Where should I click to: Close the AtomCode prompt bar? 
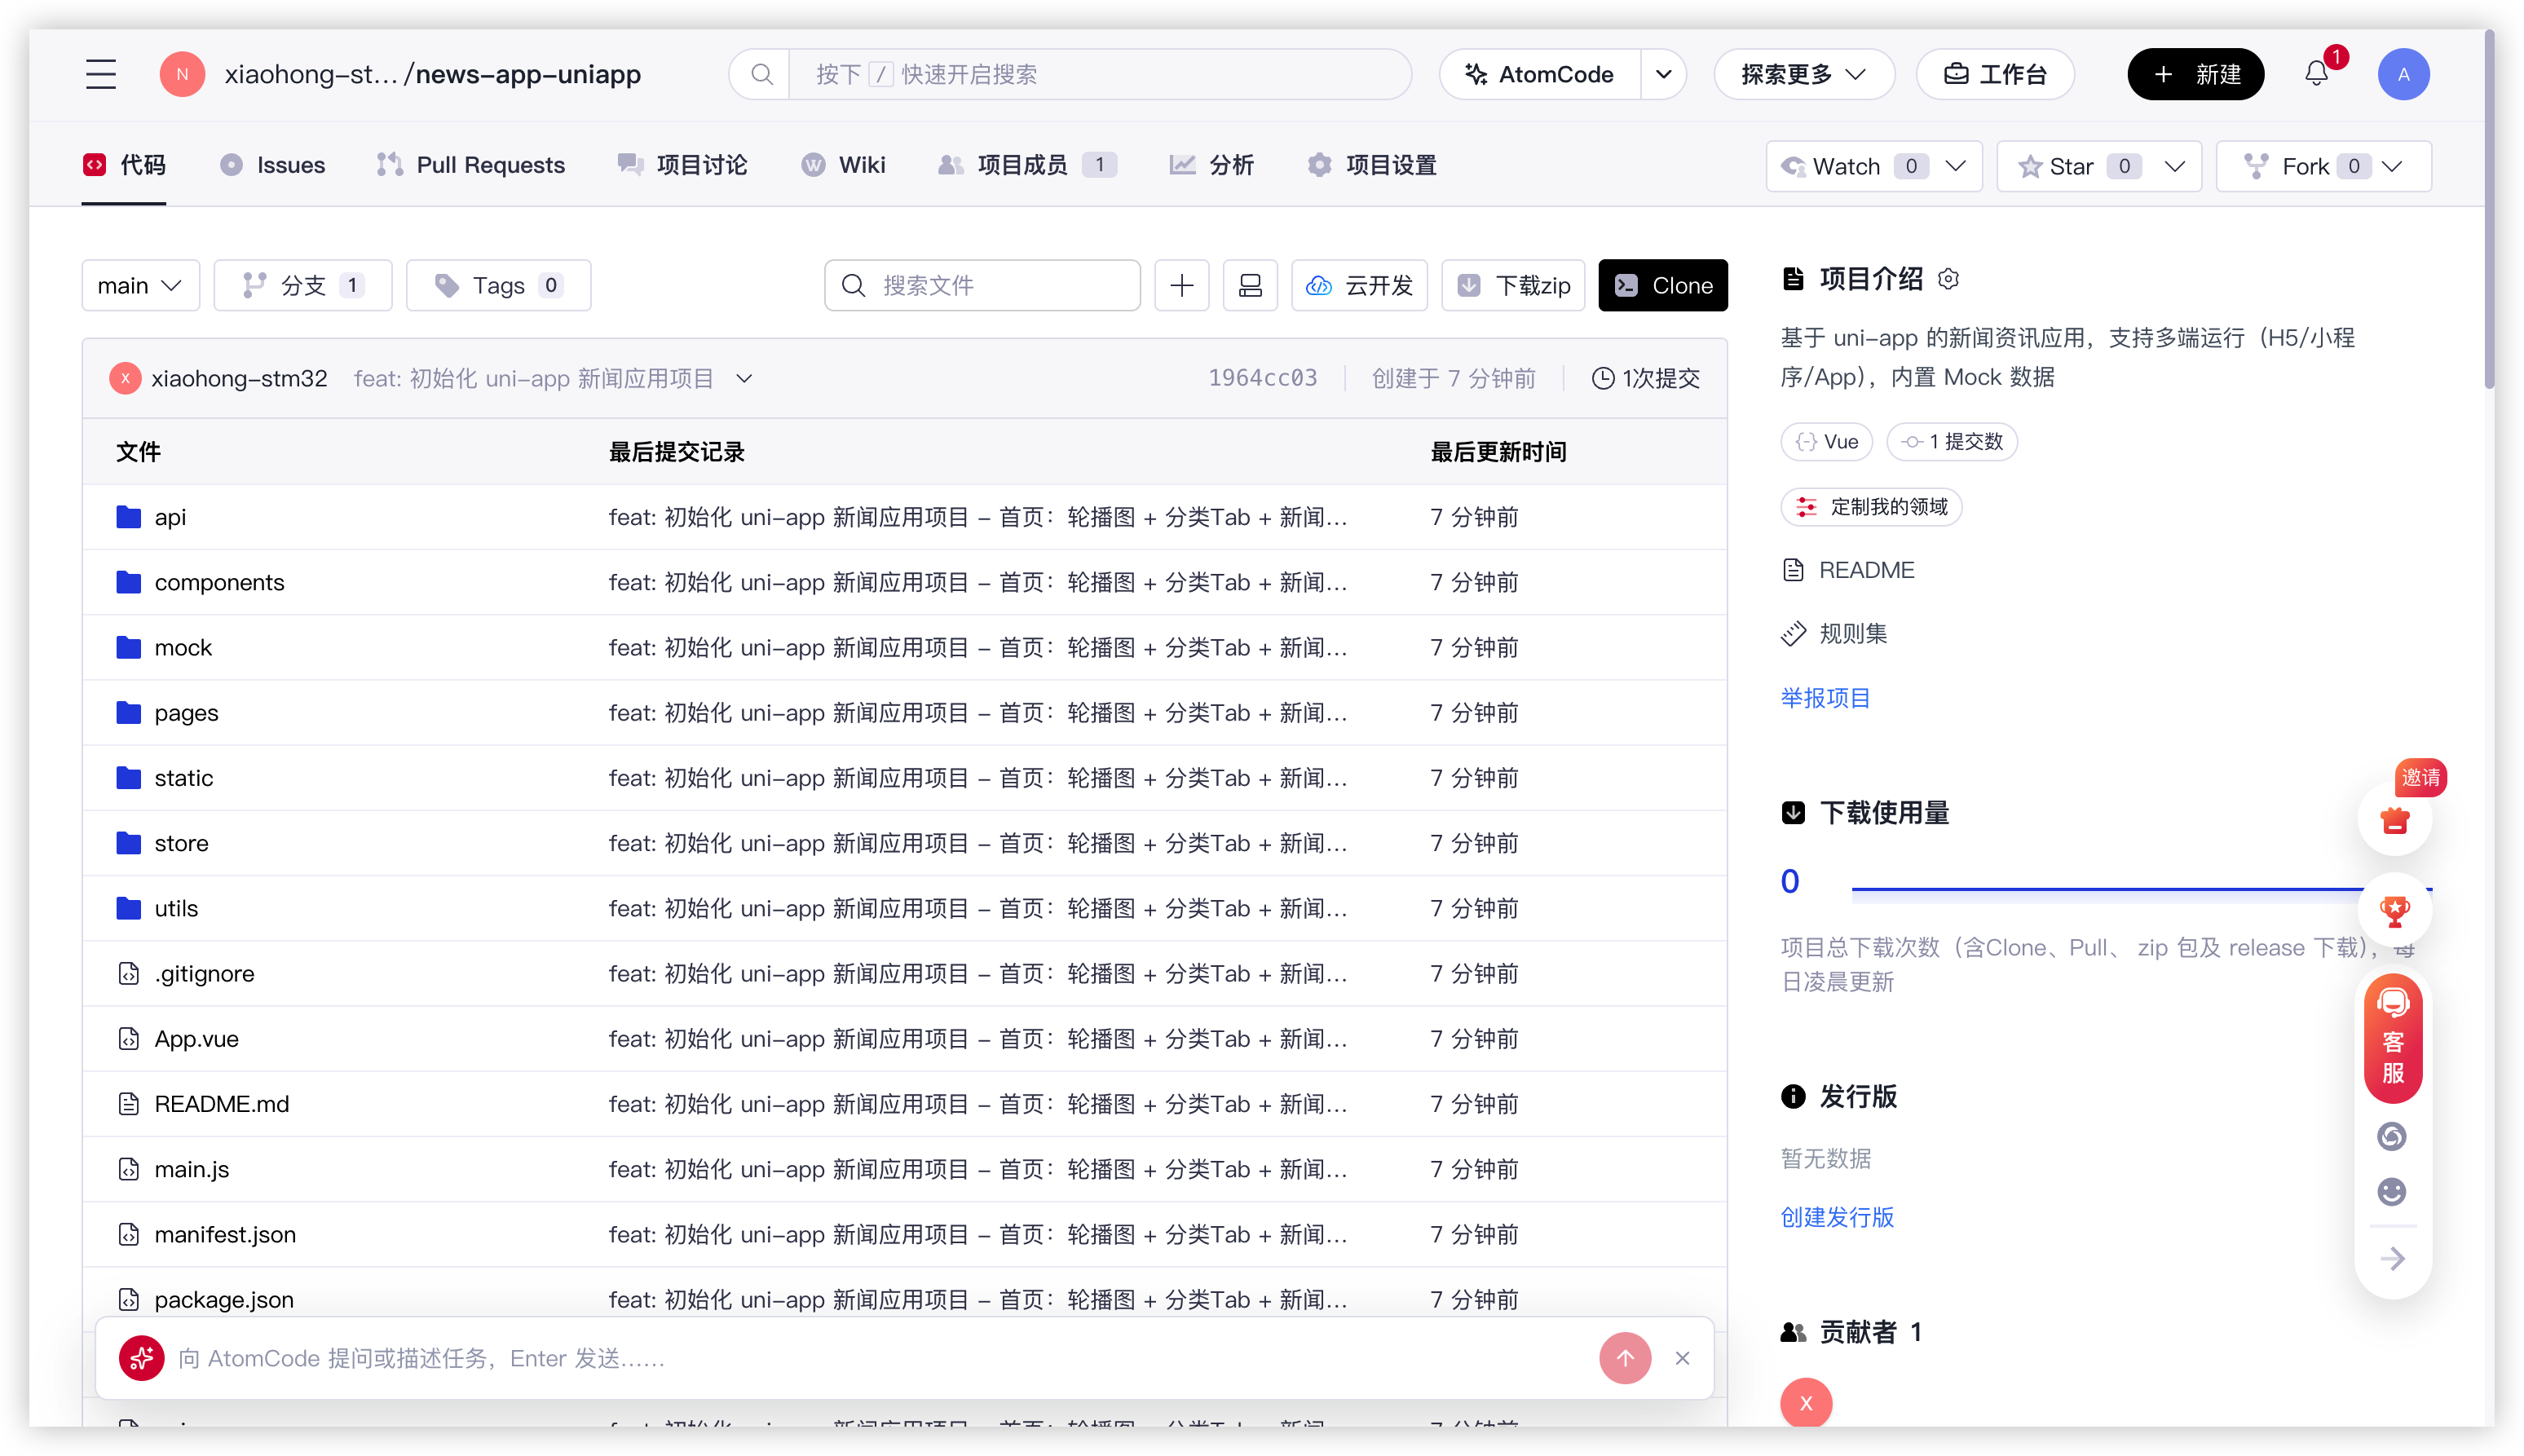click(x=1683, y=1357)
